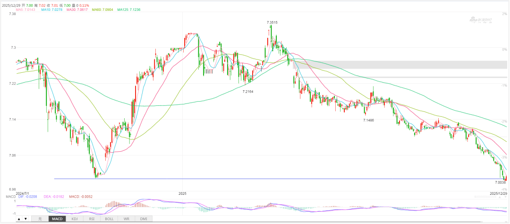
Task: Click the down arrow below the MACD panel
Action: pos(25,219)
